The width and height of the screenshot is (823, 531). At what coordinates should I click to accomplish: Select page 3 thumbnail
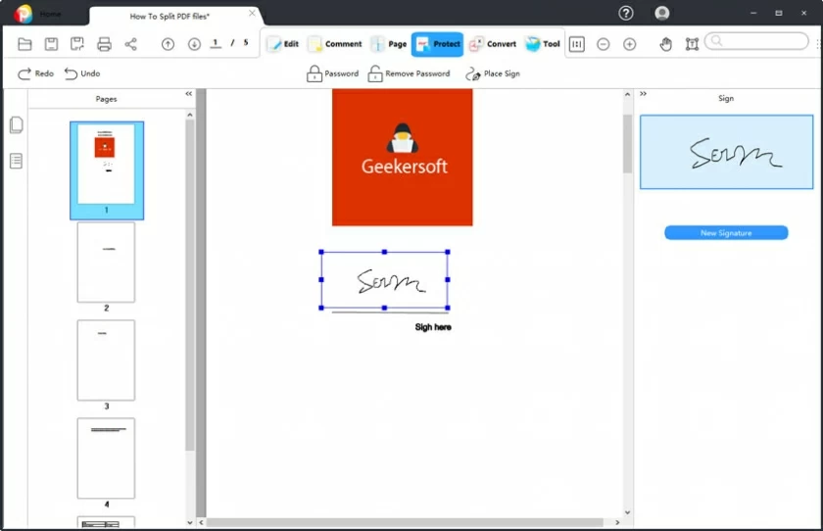click(x=106, y=361)
